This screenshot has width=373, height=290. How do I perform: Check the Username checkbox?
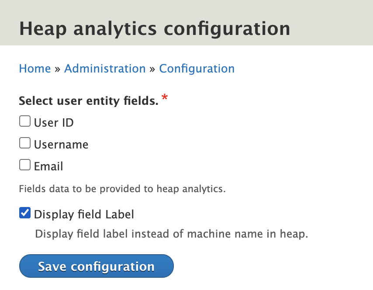(x=25, y=143)
